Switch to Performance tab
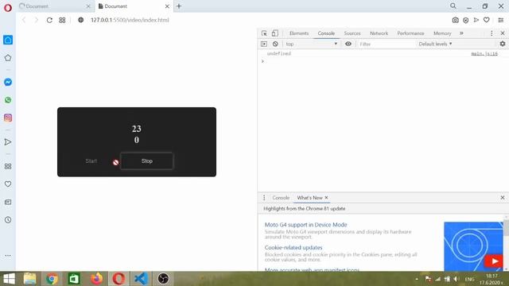The height and width of the screenshot is (286, 509). (410, 33)
